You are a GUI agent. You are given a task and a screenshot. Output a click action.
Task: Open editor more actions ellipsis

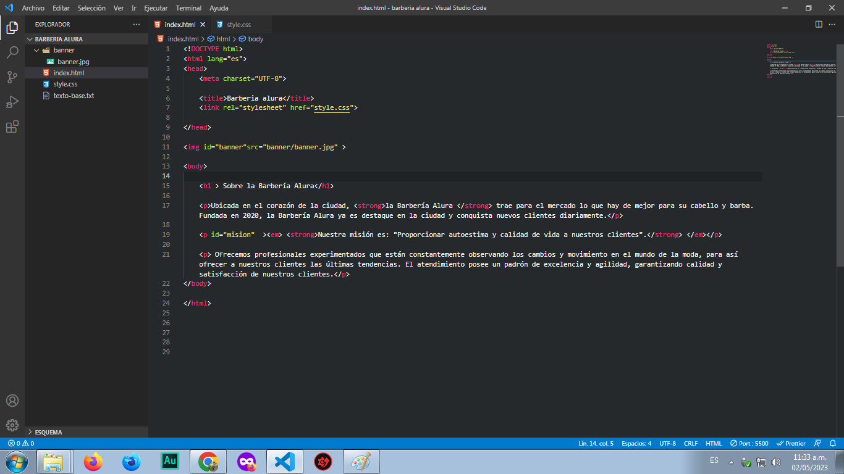[x=833, y=25]
